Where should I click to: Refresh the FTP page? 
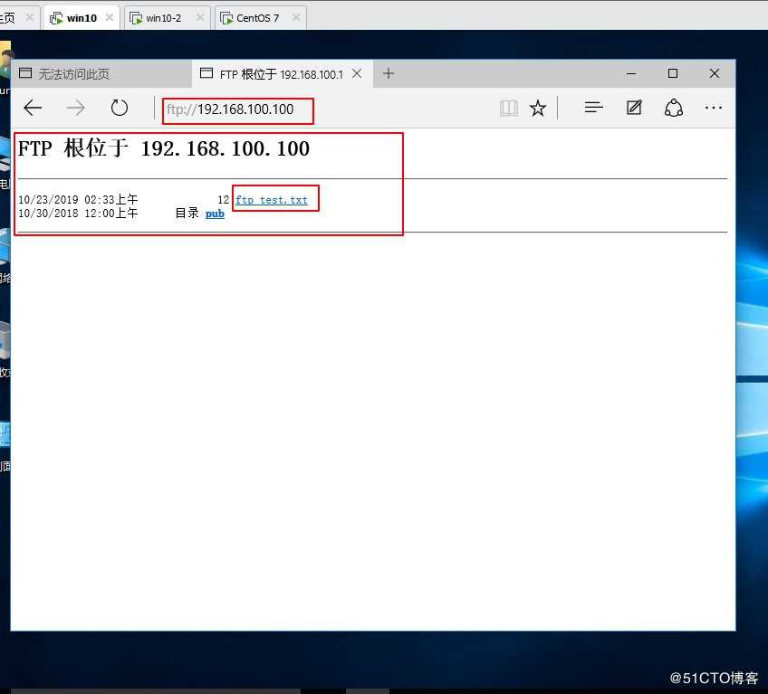click(x=119, y=108)
